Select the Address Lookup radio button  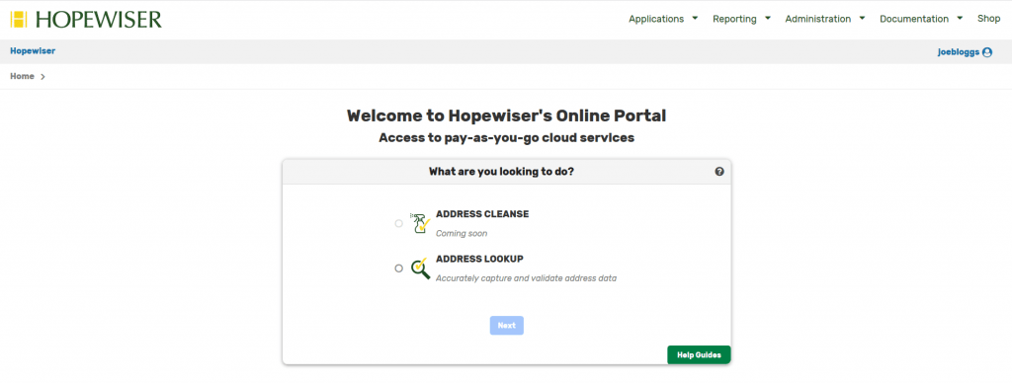tap(399, 268)
